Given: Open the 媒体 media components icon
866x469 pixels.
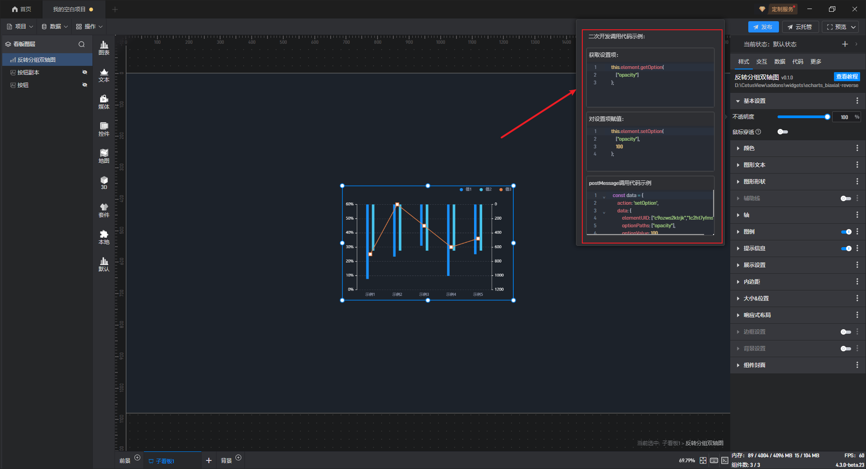Looking at the screenshot, I should pos(104,102).
